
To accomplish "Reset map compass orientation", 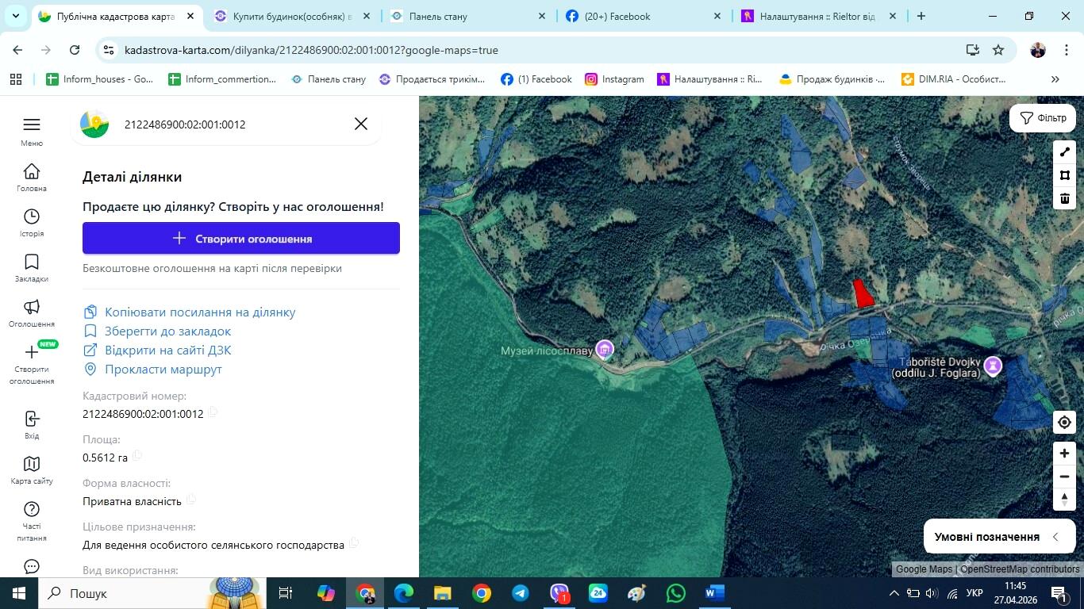I will 1065,499.
